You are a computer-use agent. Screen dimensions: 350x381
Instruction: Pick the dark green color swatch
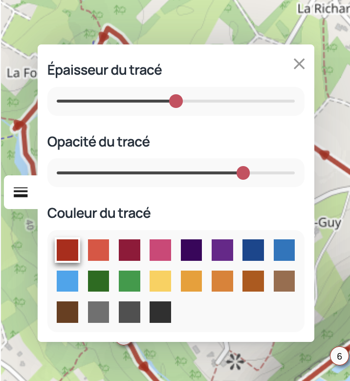98,281
